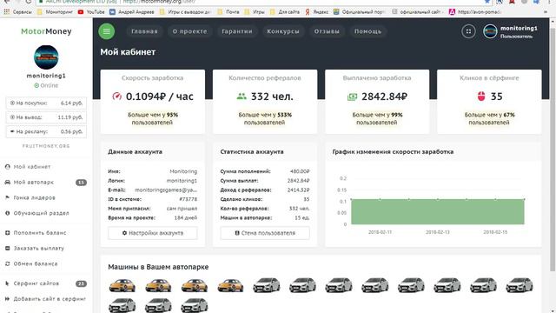Viewport: 556px width, 313px height.
Task: Go to Главная page
Action: click(x=144, y=31)
